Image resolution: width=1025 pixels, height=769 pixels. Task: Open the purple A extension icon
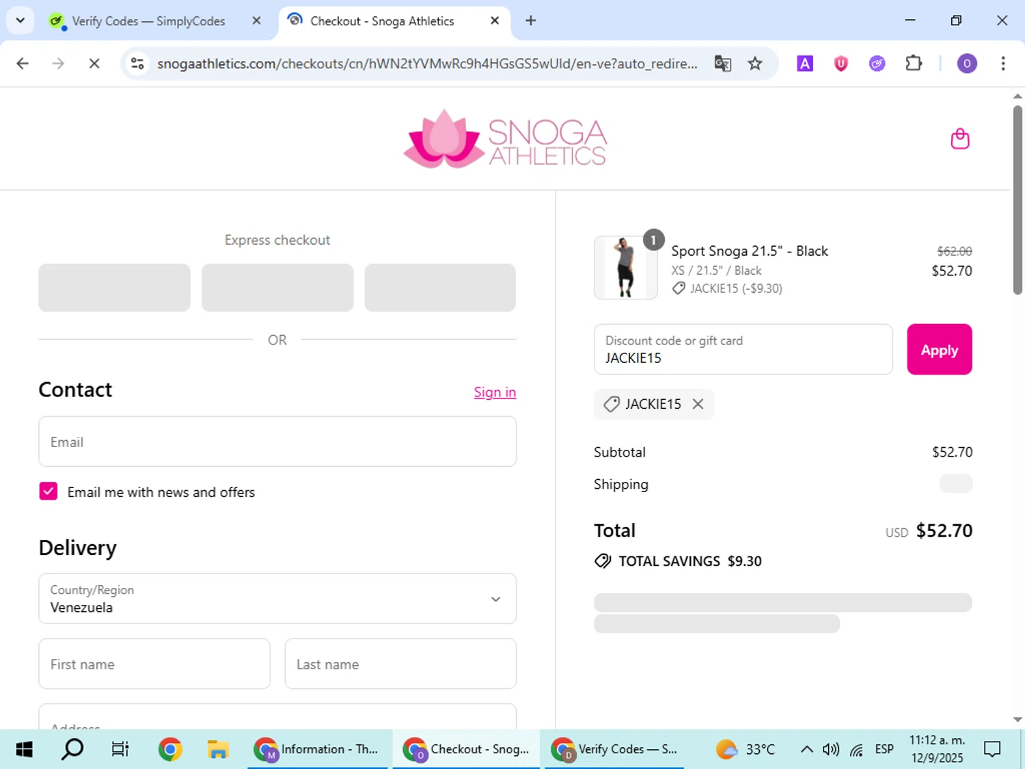tap(805, 64)
